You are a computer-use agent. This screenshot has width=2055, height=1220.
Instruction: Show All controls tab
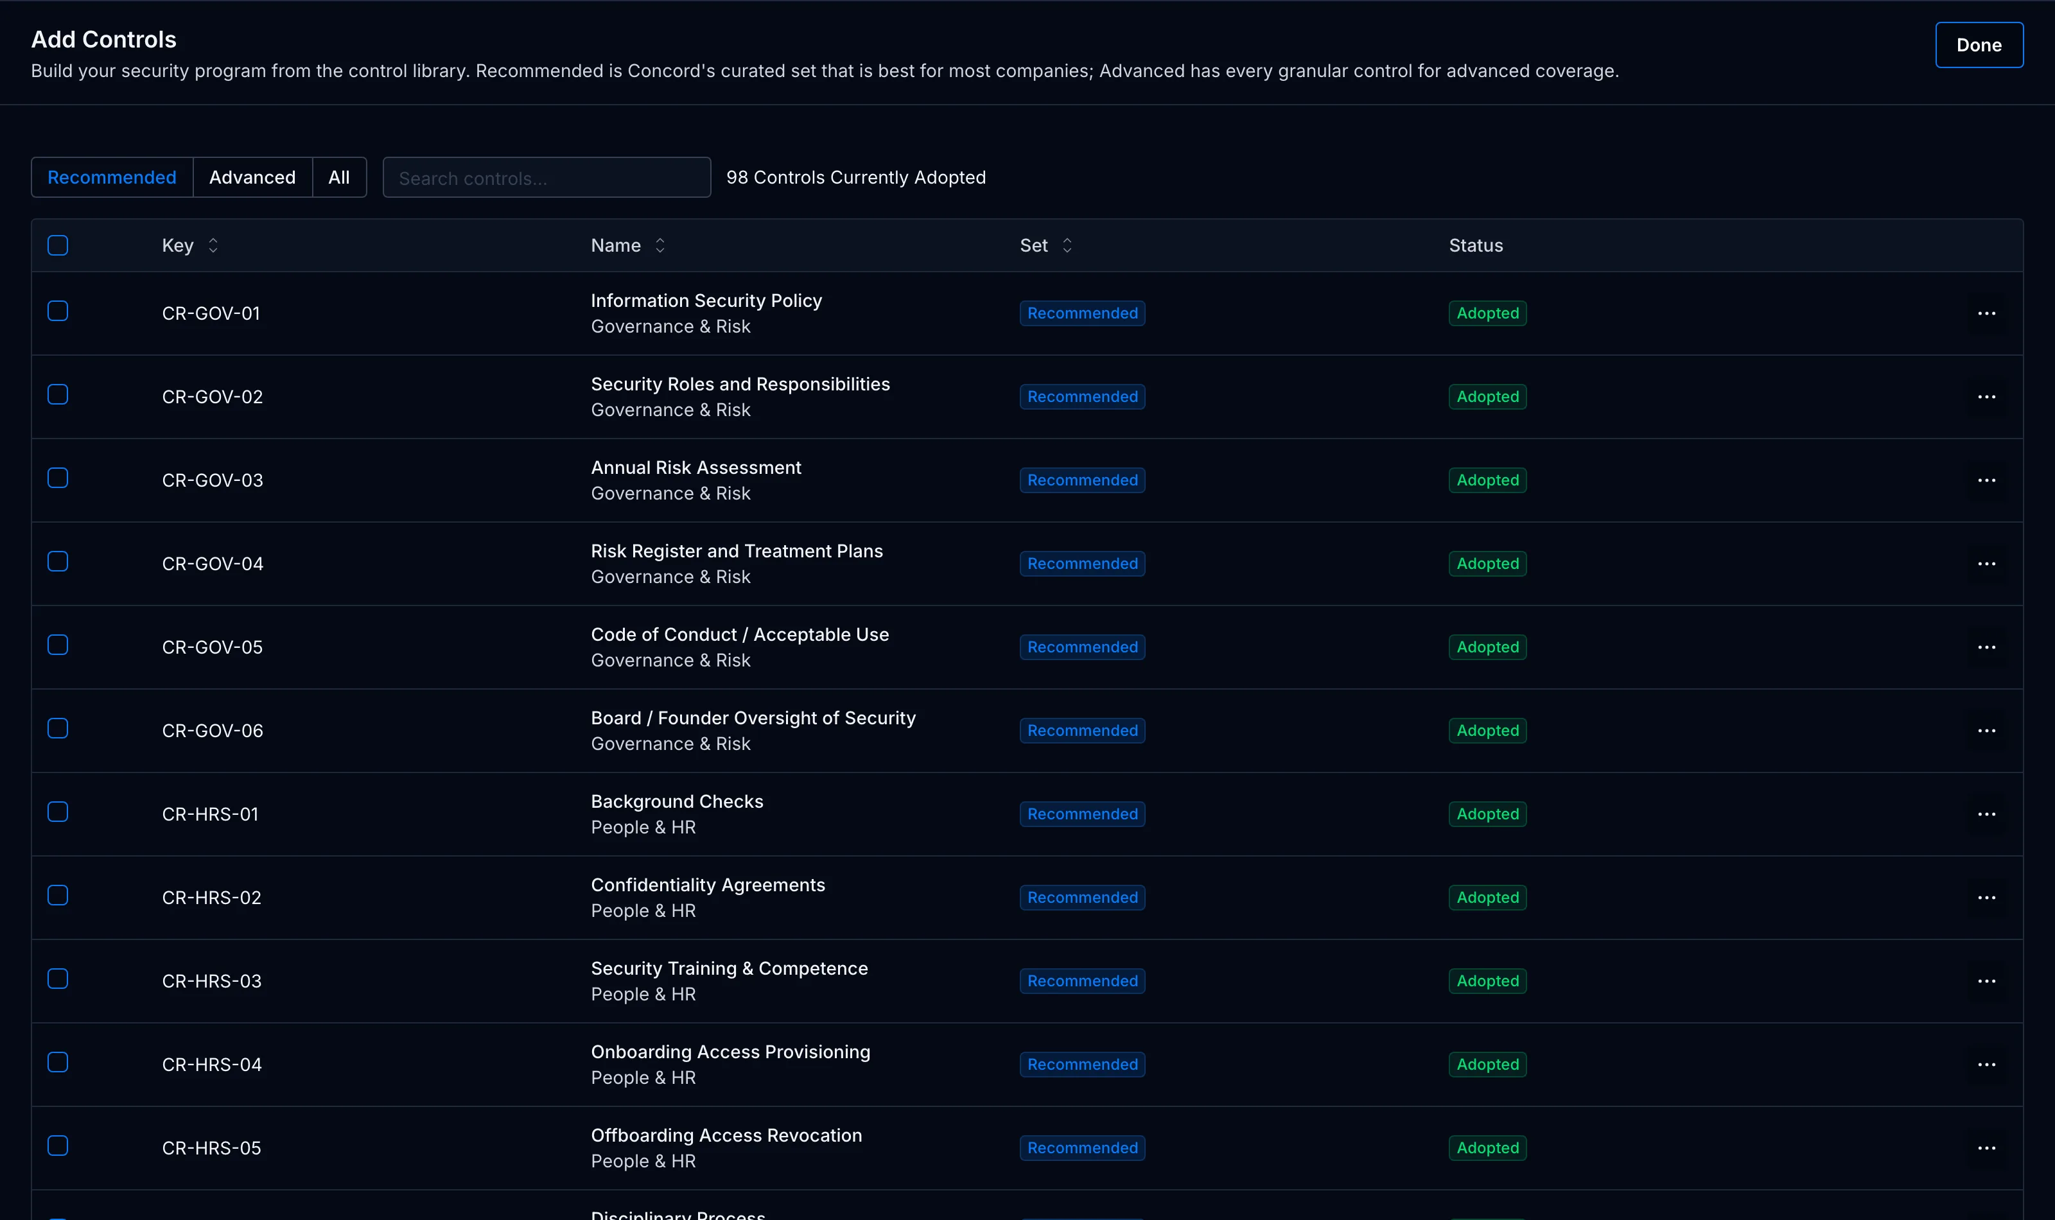pos(338,178)
